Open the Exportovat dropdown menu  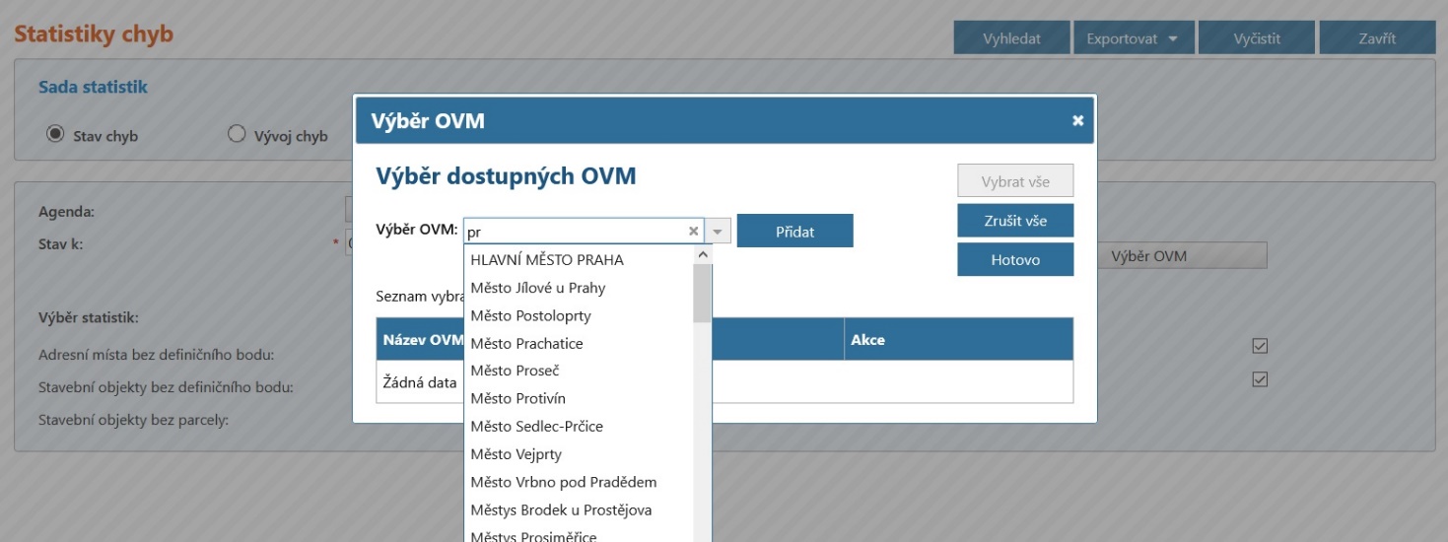[1133, 38]
